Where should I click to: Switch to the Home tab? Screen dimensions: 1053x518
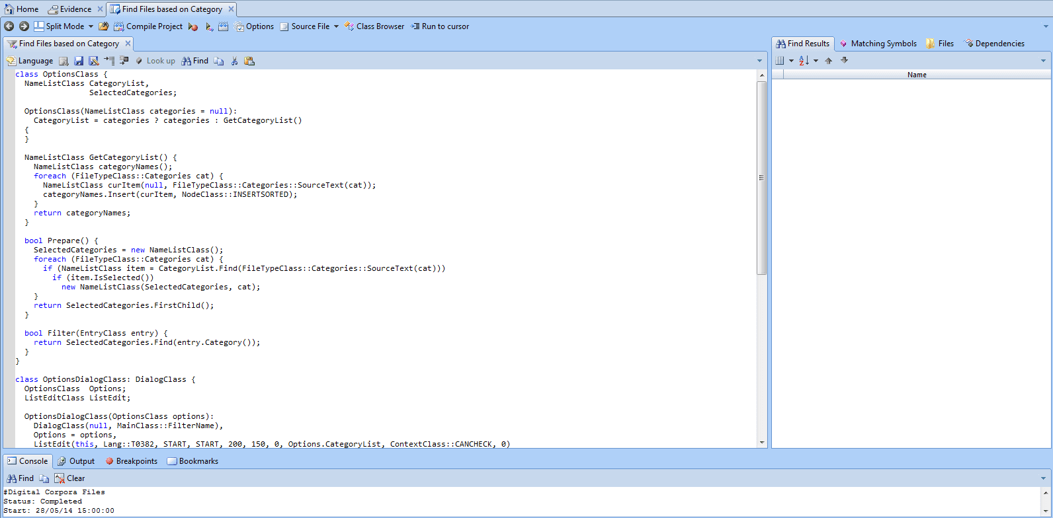(x=22, y=9)
